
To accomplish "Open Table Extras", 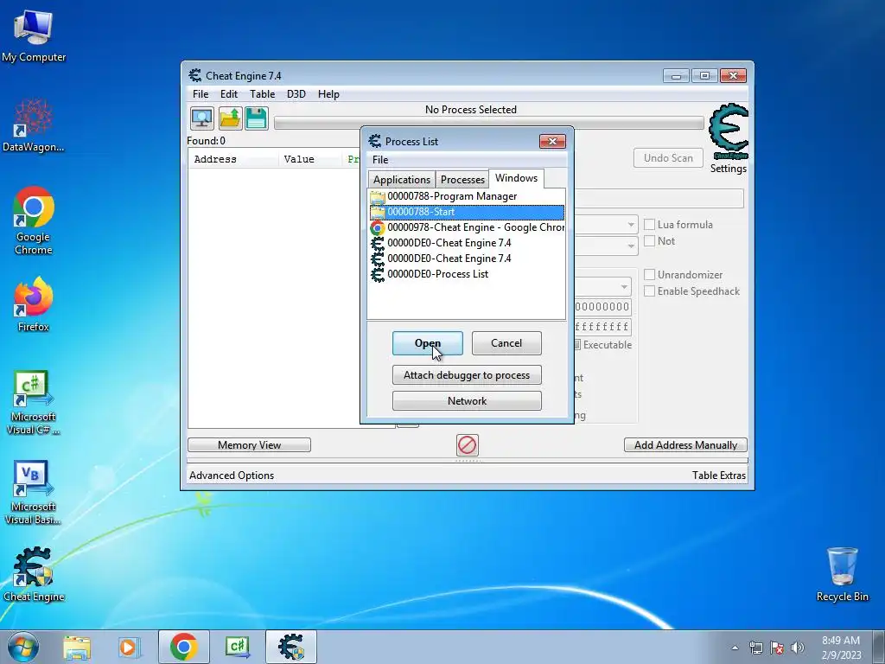I will (719, 476).
